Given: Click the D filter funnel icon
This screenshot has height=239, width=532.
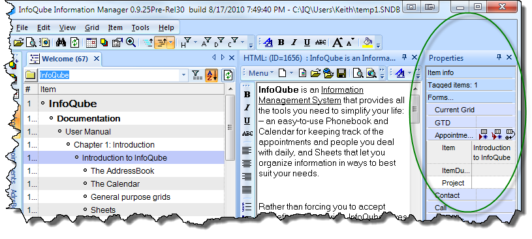Looking at the screenshot, I should [x=219, y=42].
